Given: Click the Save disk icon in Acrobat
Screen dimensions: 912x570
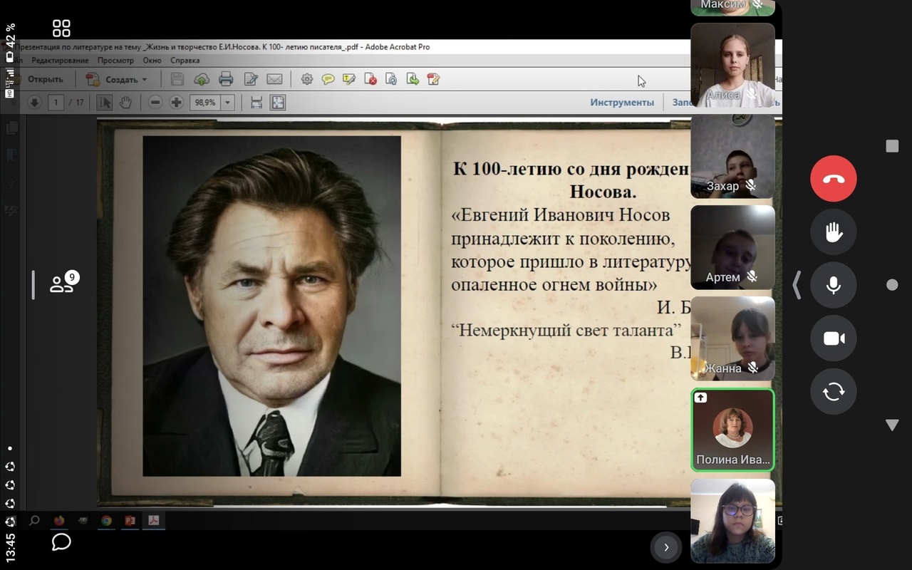Looking at the screenshot, I should [177, 79].
